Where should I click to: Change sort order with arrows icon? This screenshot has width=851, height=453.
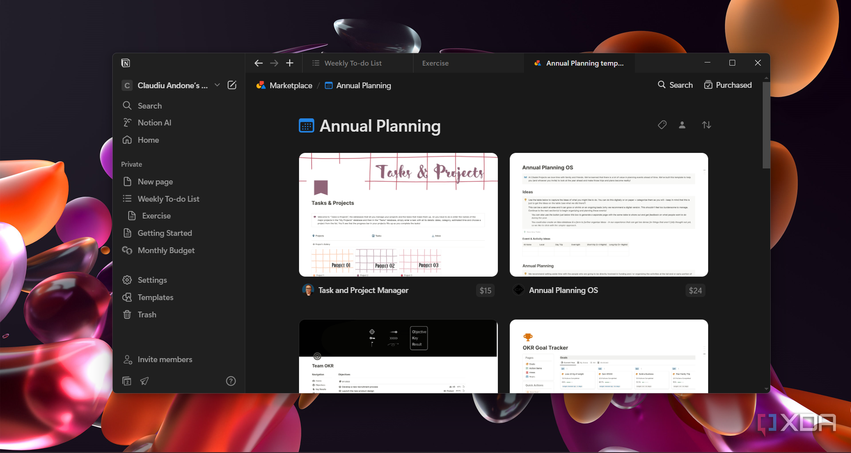point(707,125)
